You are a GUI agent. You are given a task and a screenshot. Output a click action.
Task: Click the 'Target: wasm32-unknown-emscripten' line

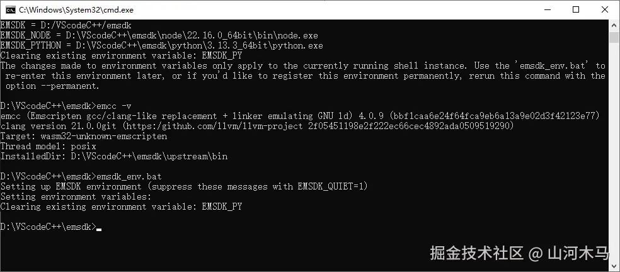click(84, 137)
